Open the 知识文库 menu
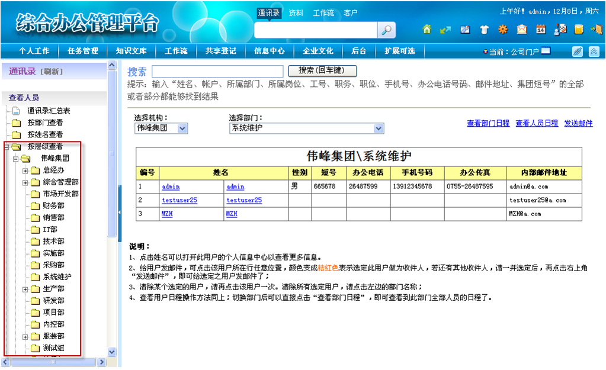Viewport: 606px width, 370px height. coord(131,51)
